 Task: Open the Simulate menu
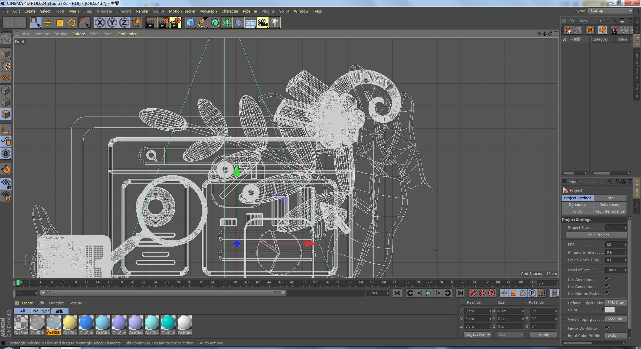tap(124, 11)
